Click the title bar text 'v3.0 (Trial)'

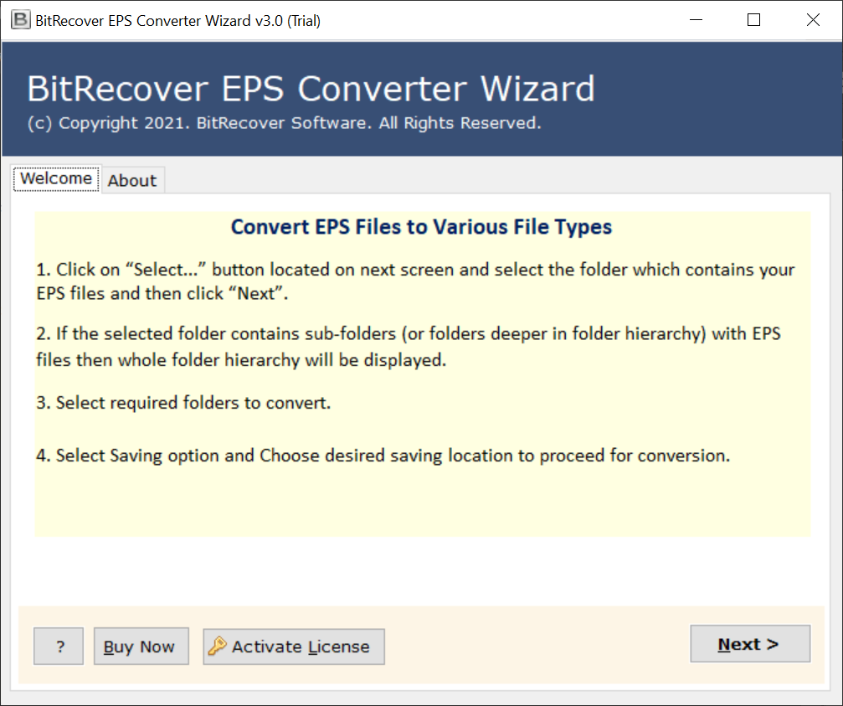coord(288,20)
